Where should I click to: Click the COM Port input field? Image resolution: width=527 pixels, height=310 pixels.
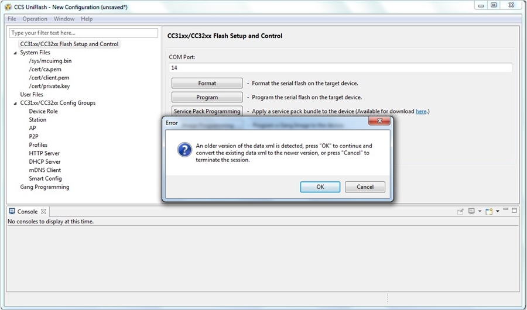point(340,68)
